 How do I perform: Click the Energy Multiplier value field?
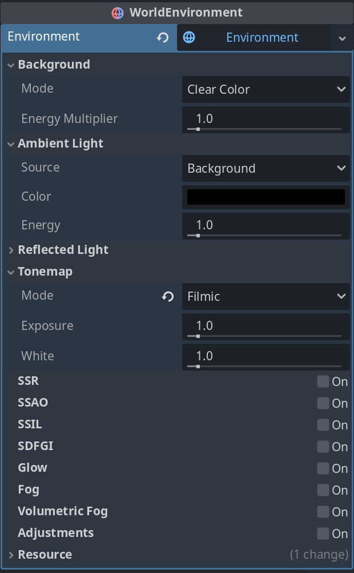265,119
